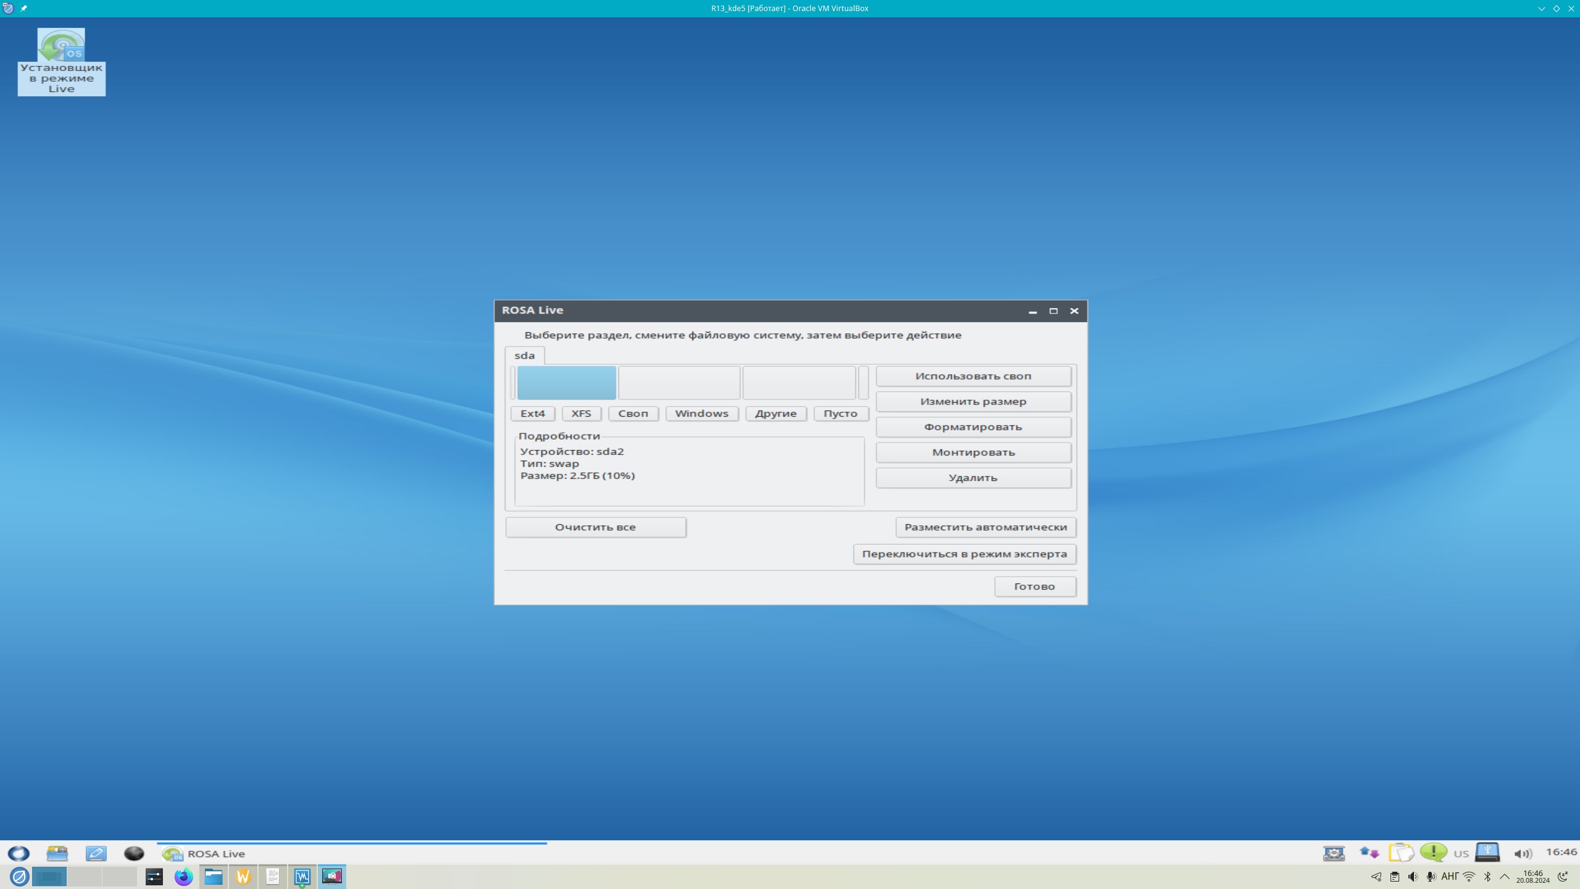Image resolution: width=1580 pixels, height=889 pixels.
Task: Click the network up/down arrows tray icon
Action: pos(1369,853)
